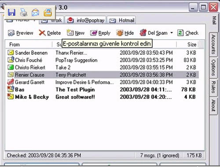
Task: Click the sender name Gerard Garrett
Action: pyautogui.click(x=29, y=82)
